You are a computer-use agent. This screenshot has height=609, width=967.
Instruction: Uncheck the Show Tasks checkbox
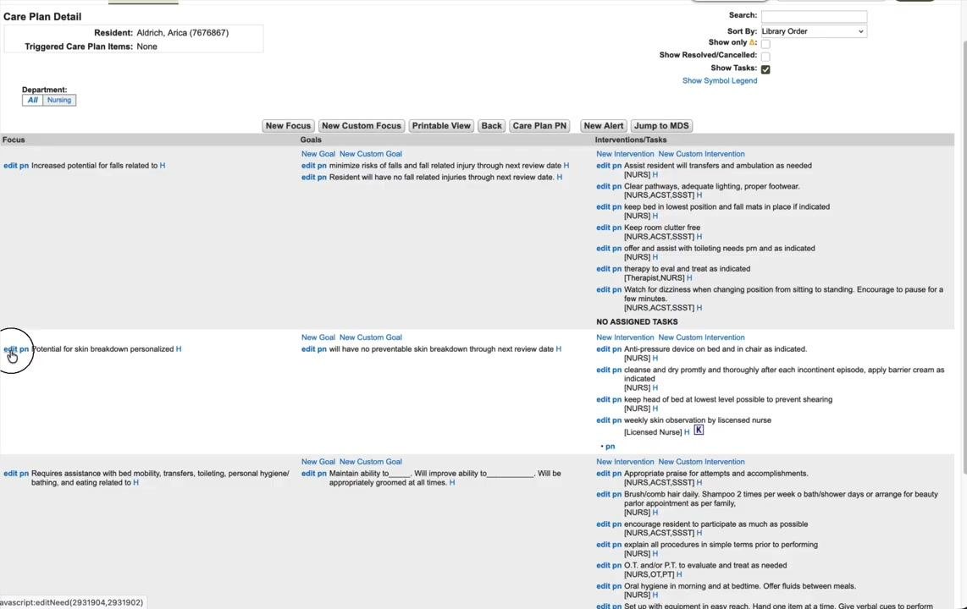[765, 69]
